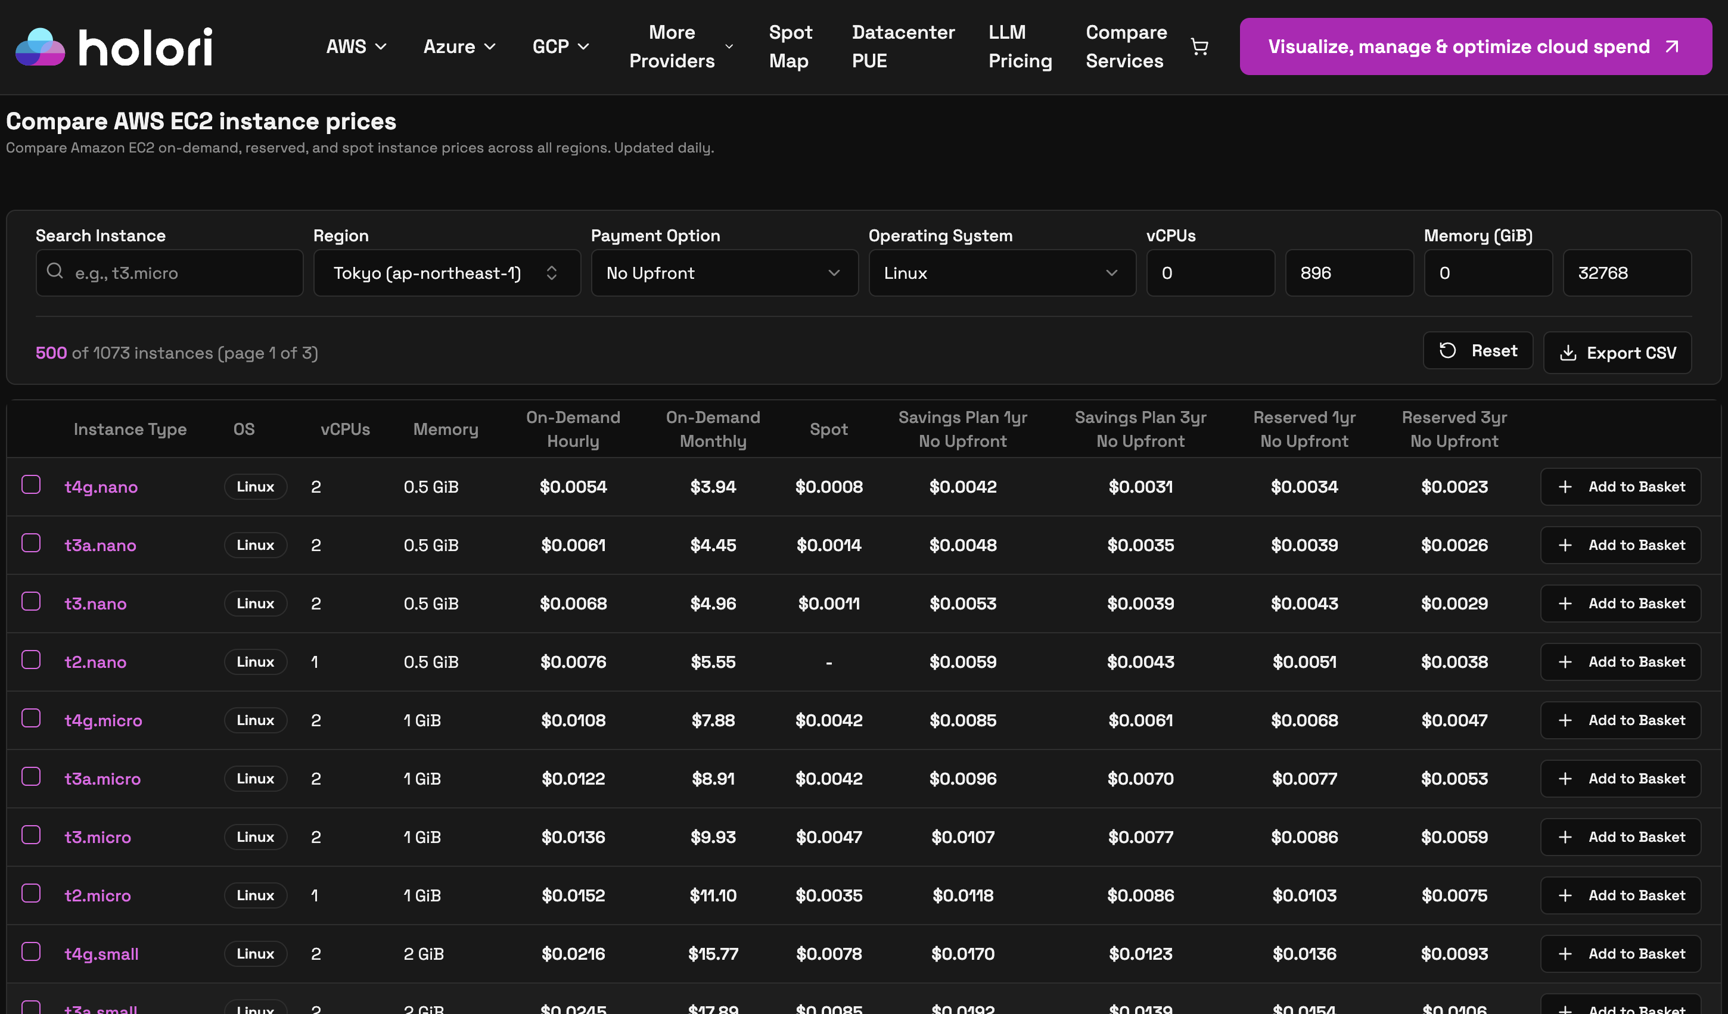Viewport: 1728px width, 1014px height.
Task: Click the vCPUs maximum field showing 896
Action: (1349, 273)
